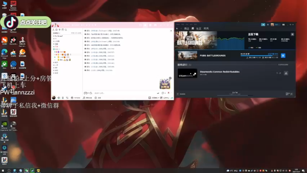Open Windows Start button
The image size is (307, 173).
(x=3, y=171)
